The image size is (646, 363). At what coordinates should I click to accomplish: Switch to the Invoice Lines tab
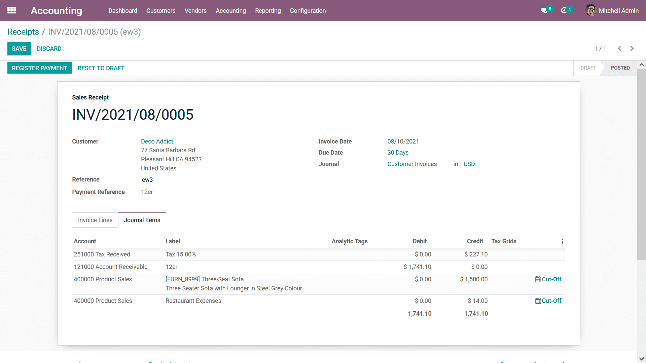(x=95, y=220)
